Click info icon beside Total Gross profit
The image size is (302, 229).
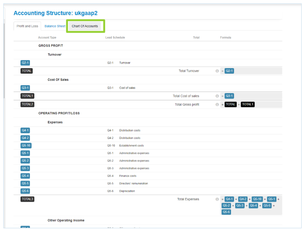[x=217, y=104]
